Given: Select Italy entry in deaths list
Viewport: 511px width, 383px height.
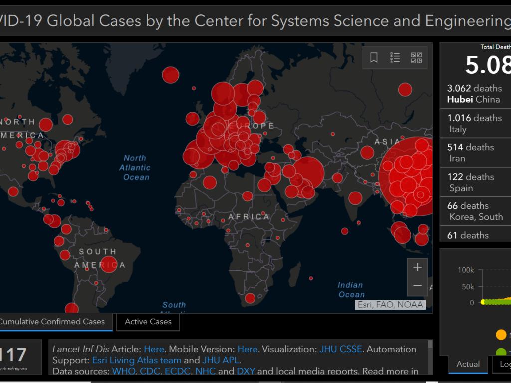Looking at the screenshot, I should point(474,123).
